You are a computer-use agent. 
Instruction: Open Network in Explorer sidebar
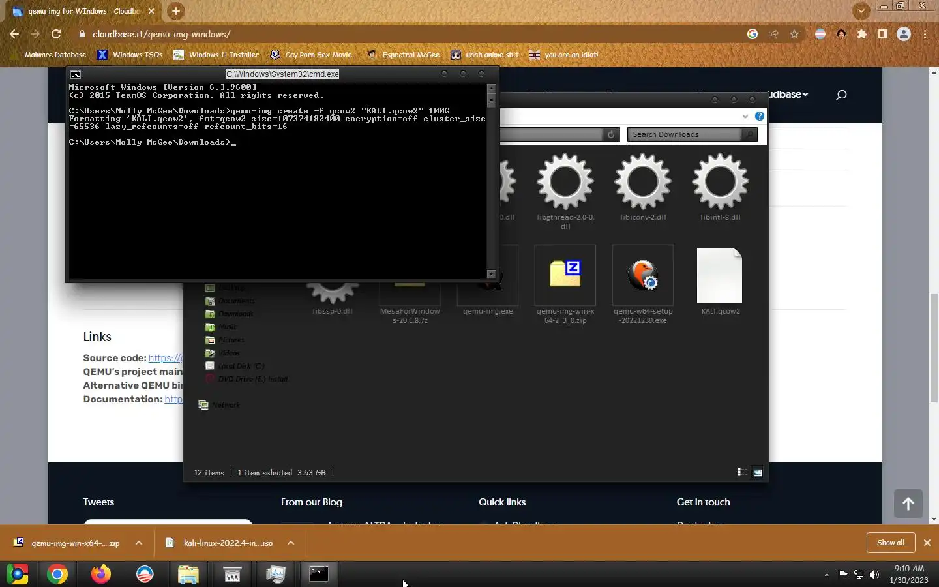point(220,405)
